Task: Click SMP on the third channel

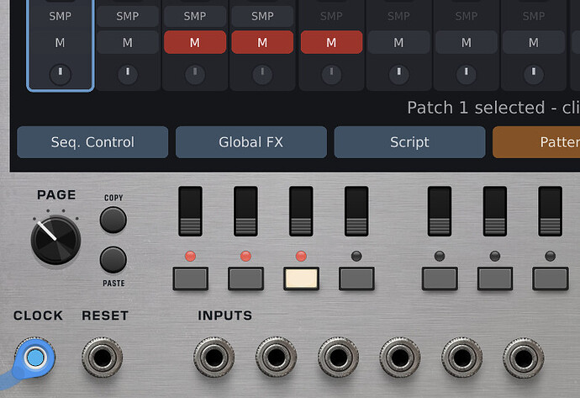Action: pyautogui.click(x=195, y=16)
